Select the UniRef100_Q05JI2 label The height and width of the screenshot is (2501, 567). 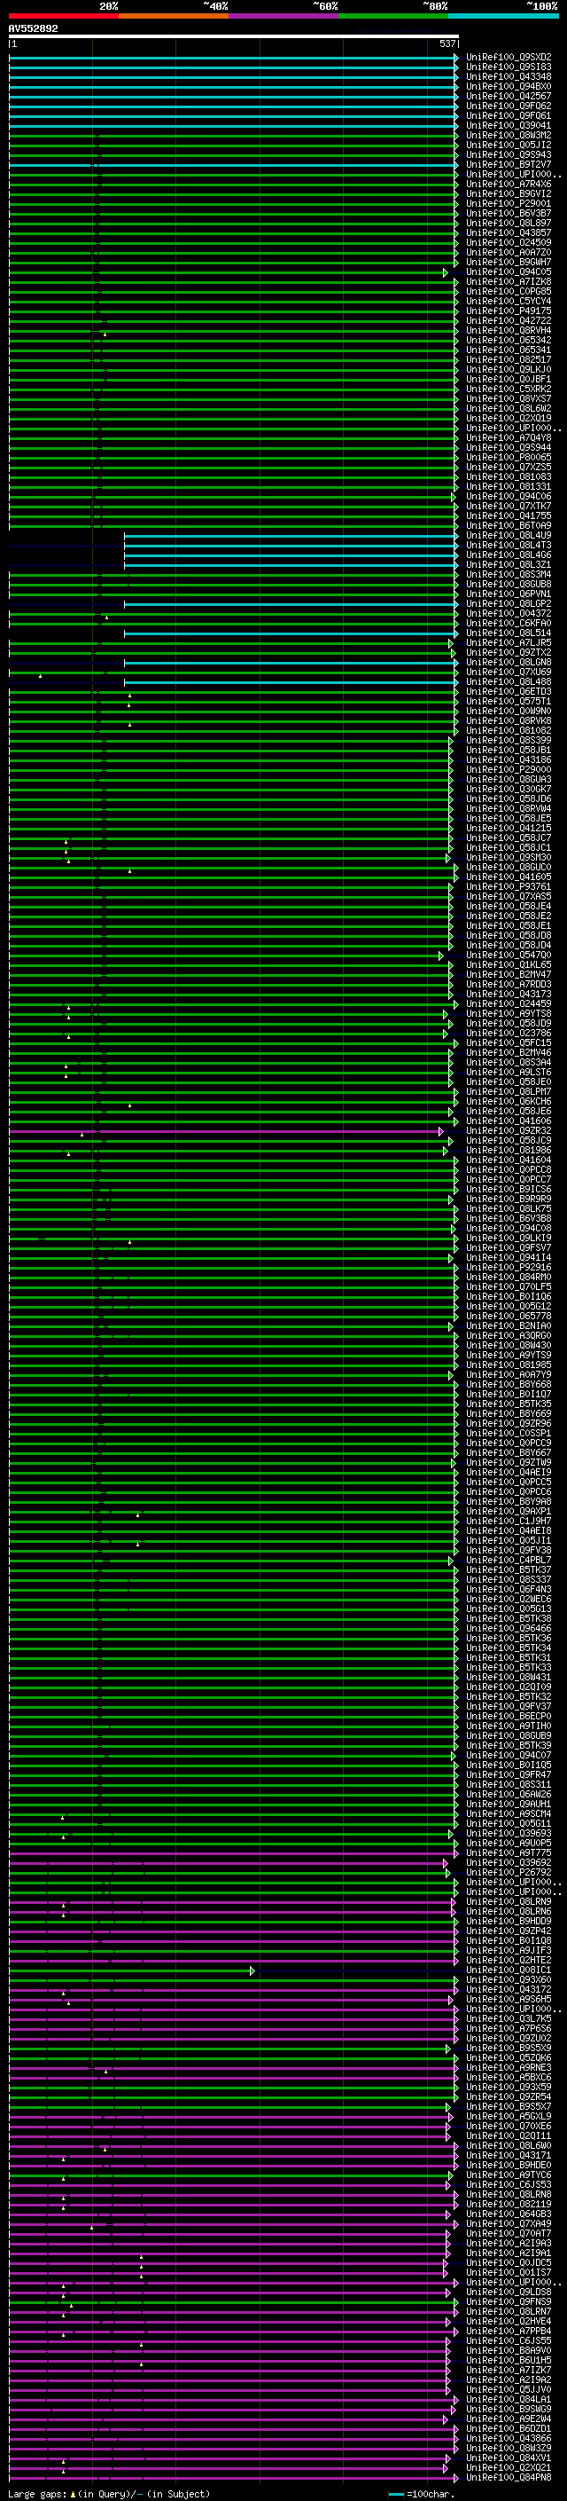coord(509,145)
